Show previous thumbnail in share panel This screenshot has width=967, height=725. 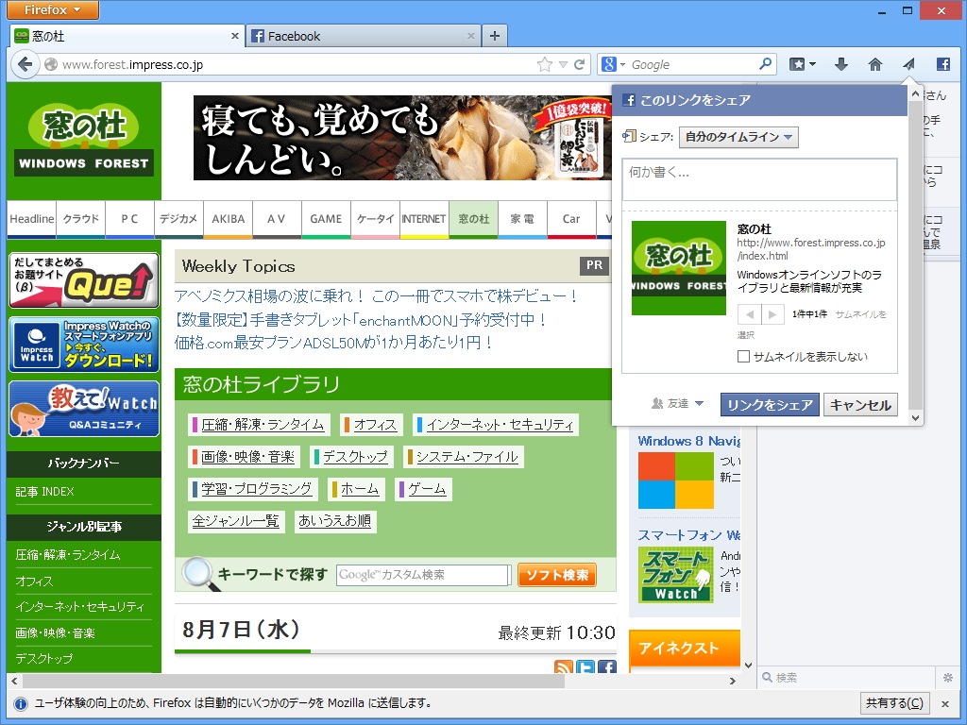pos(749,314)
